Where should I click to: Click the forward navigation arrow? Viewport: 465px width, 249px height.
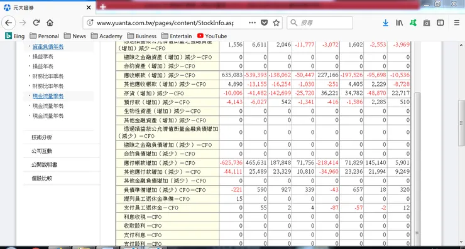pos(23,23)
